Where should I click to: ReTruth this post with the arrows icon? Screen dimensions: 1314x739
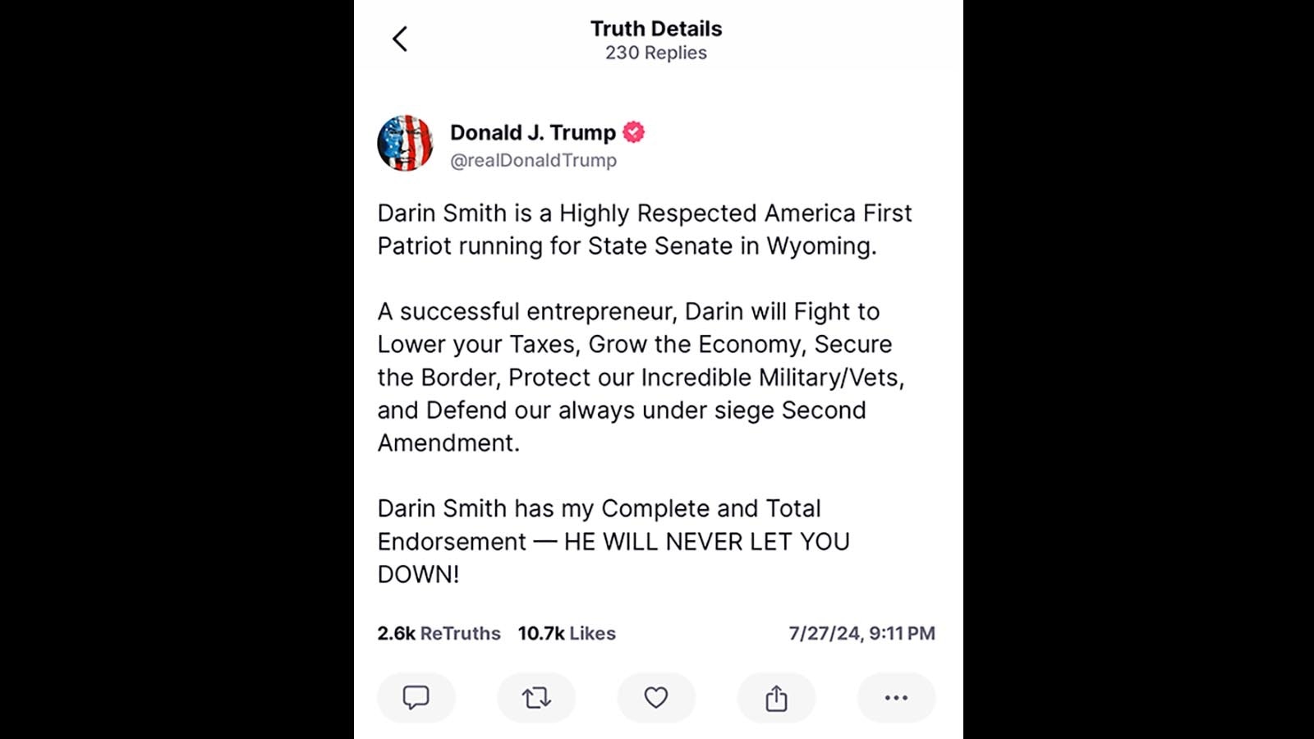tap(536, 698)
